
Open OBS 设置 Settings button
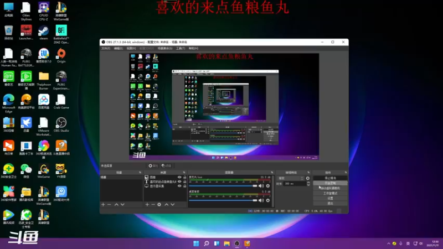[x=330, y=199]
